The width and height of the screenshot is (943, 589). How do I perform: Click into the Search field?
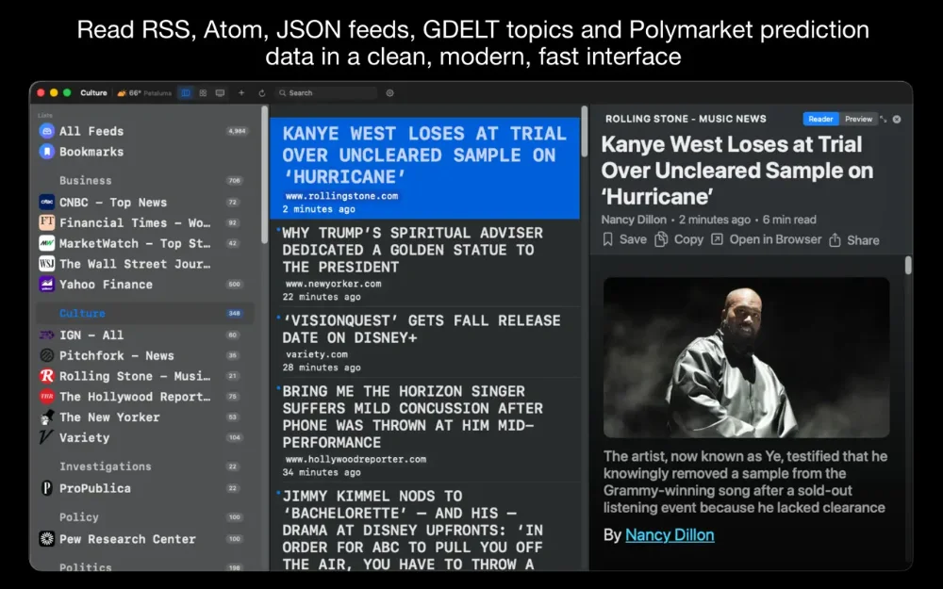326,93
